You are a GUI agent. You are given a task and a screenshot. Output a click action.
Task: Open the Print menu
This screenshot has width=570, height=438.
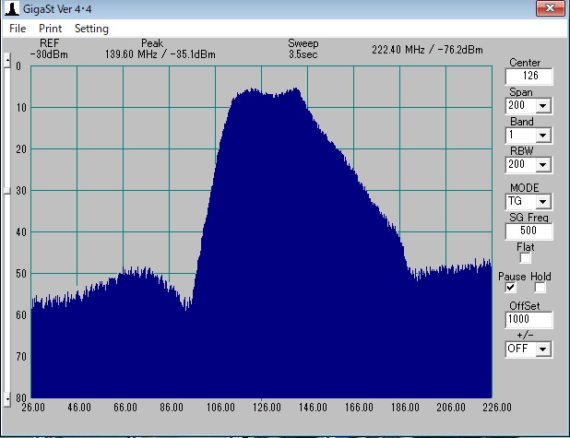[50, 29]
